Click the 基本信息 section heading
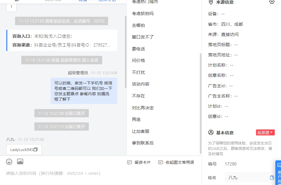 225,133
